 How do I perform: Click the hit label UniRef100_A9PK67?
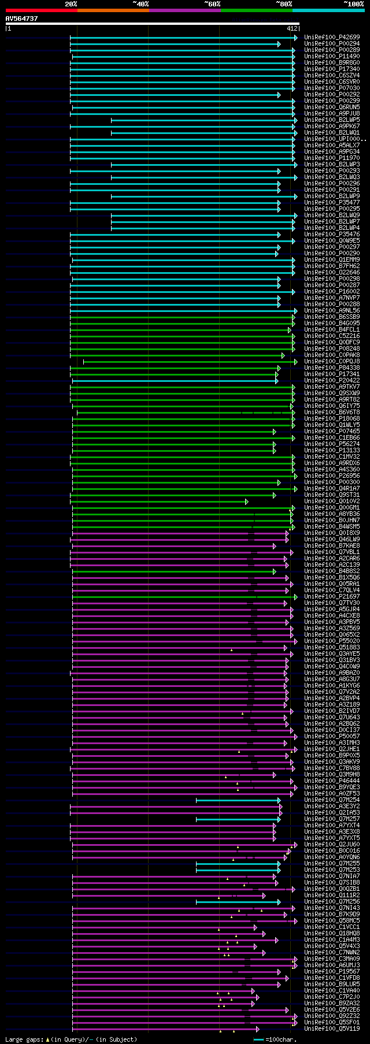[332, 127]
